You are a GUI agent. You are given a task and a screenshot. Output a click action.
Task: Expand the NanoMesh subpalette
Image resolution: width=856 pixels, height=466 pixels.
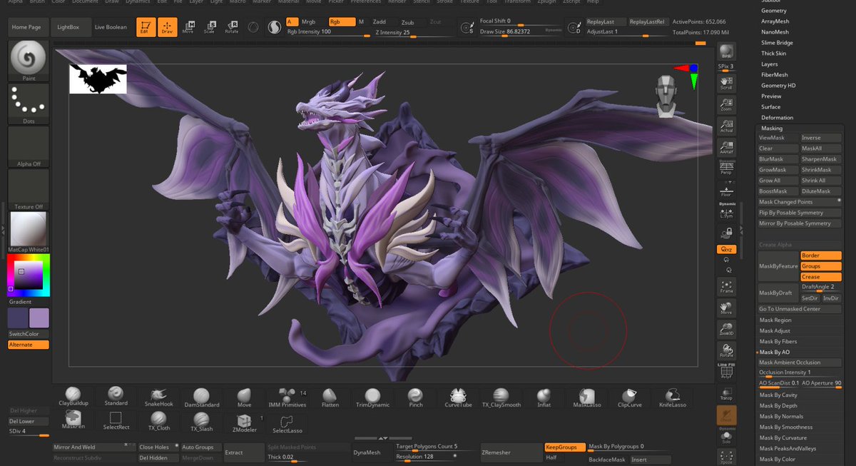(x=775, y=32)
